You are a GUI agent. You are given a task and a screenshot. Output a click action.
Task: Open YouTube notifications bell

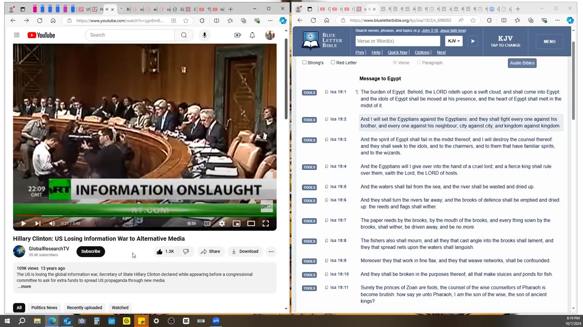click(252, 35)
